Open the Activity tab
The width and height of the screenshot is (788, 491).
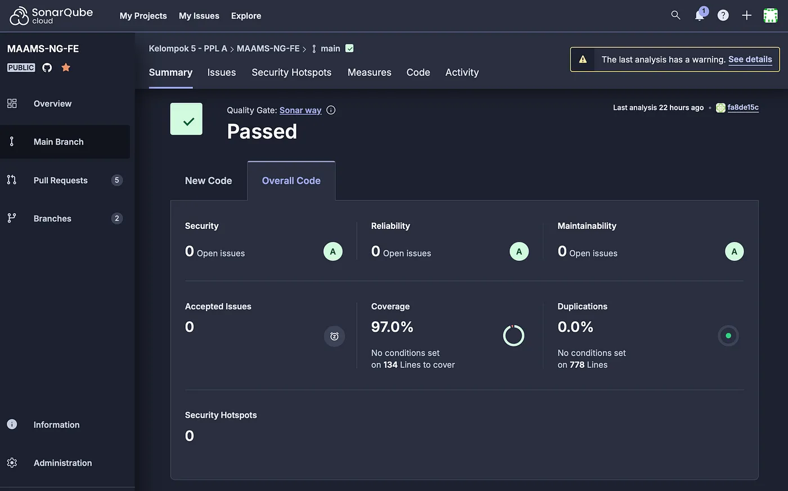[462, 73]
